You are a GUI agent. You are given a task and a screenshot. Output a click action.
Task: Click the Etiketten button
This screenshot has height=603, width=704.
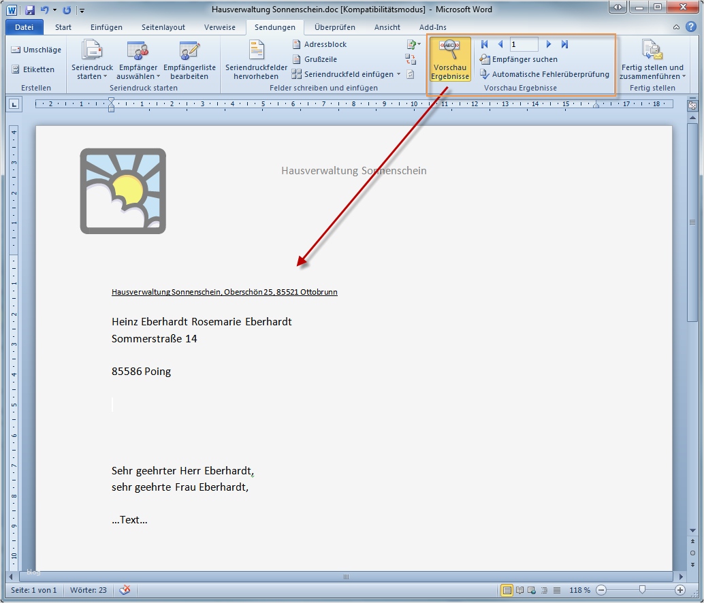click(x=33, y=68)
